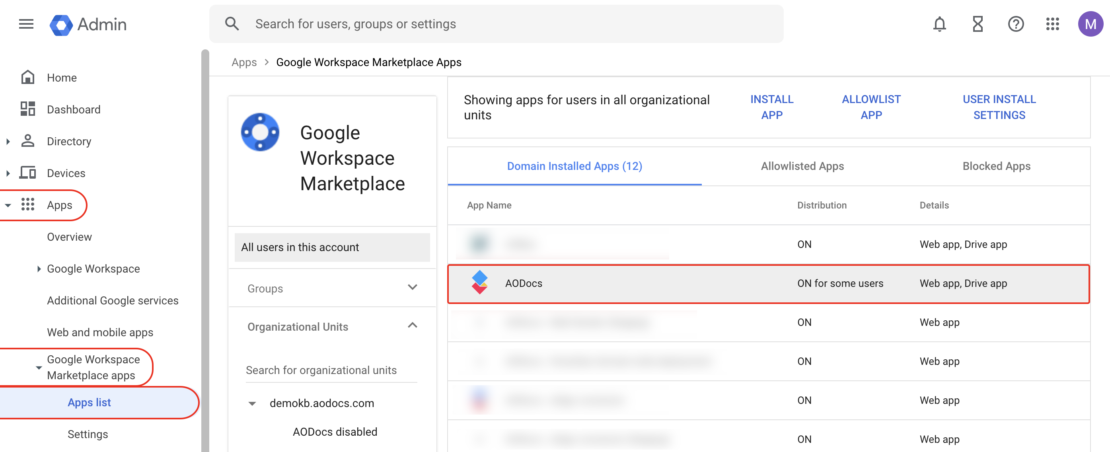
Task: Collapse the demokb.aodocs.com org unit arrow
Action: 252,403
